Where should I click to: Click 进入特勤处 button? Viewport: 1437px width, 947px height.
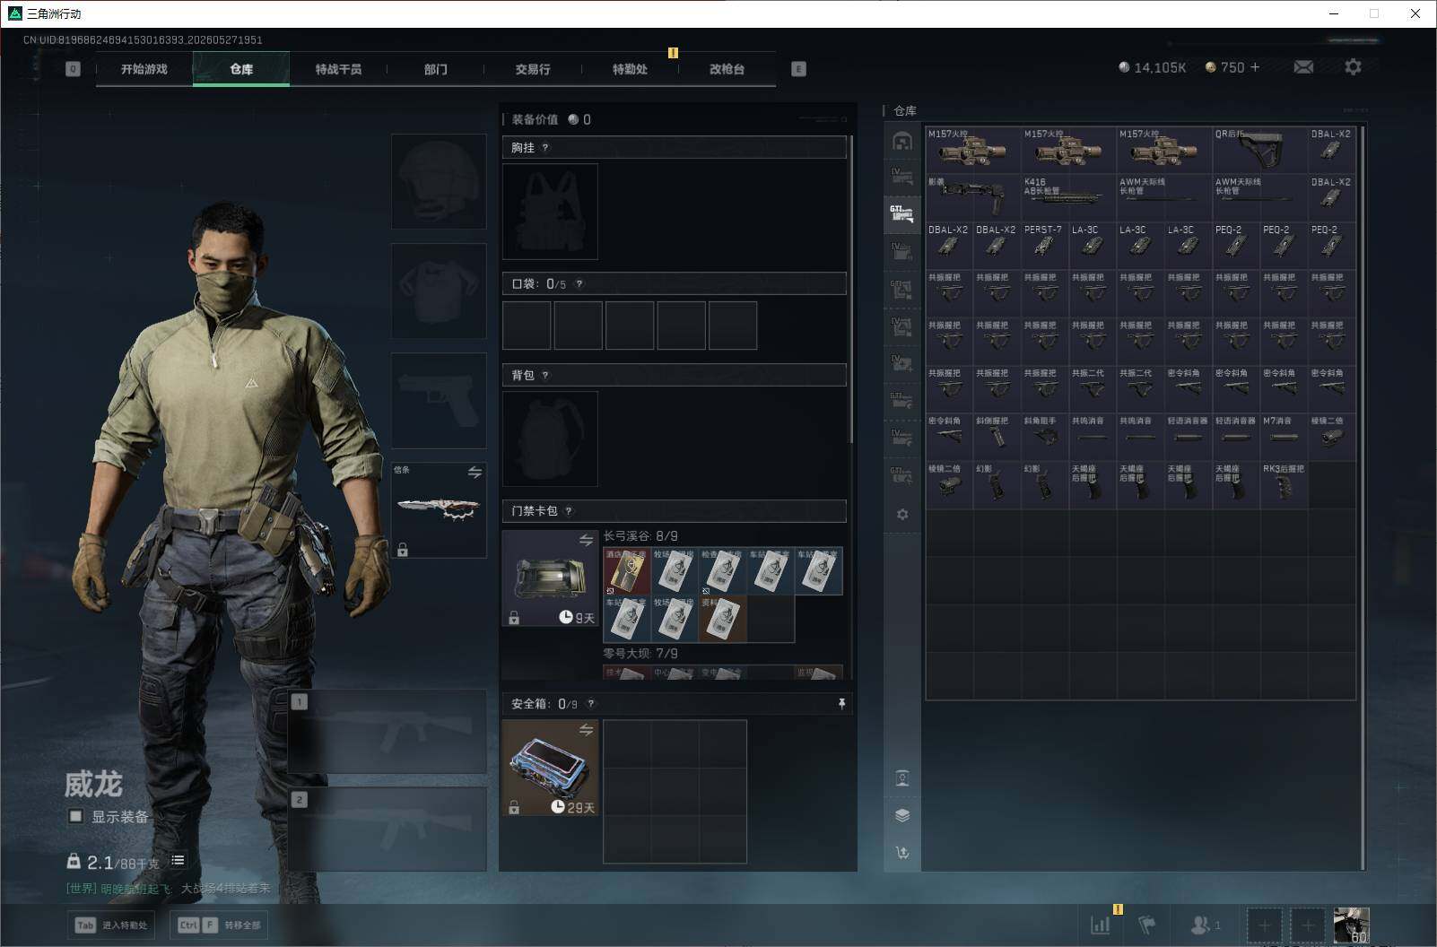[x=111, y=925]
